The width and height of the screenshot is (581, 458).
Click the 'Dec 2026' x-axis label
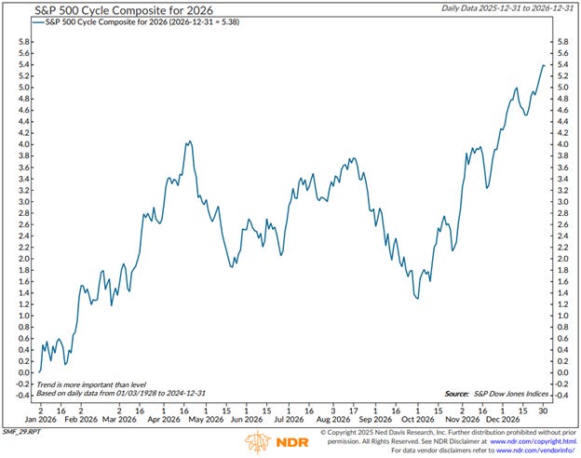click(503, 420)
